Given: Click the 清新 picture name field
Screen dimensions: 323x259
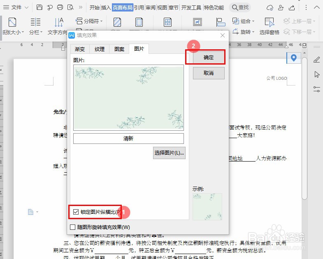Looking at the screenshot, I should pyautogui.click(x=128, y=139).
